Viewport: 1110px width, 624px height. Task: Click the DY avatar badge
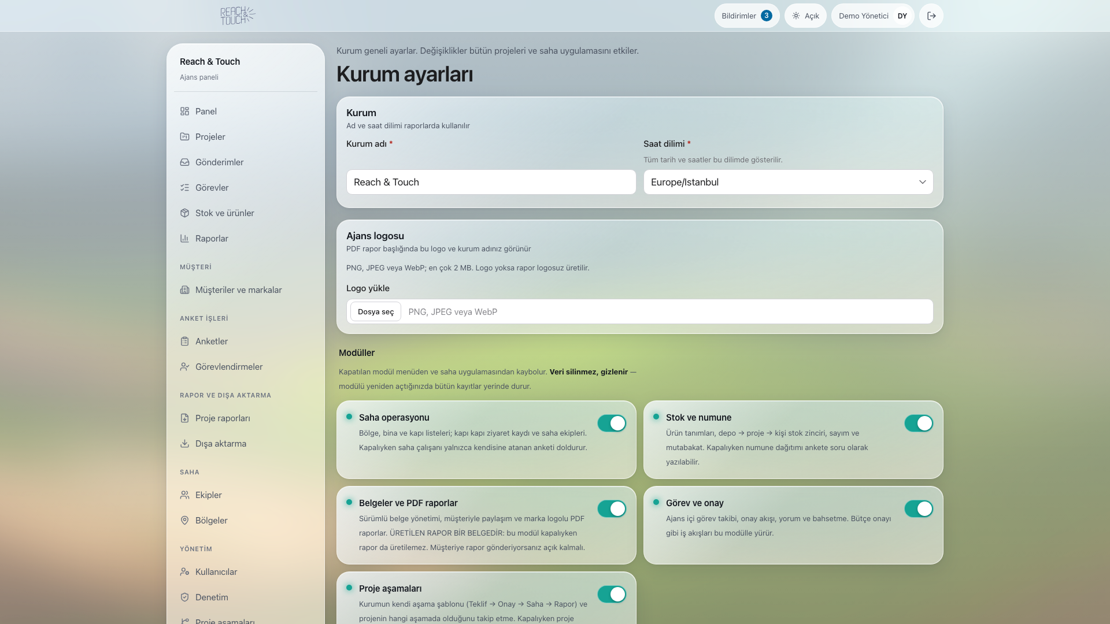tap(902, 16)
